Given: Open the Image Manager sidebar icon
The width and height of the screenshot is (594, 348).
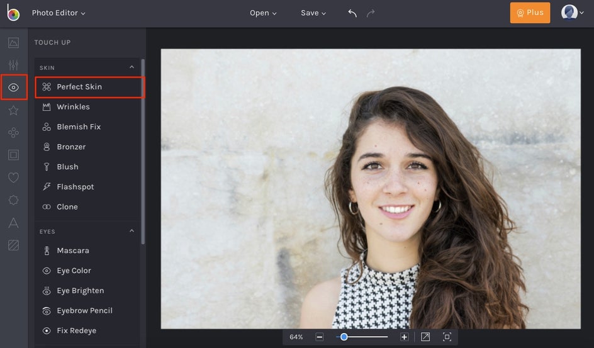Looking at the screenshot, I should pos(13,43).
